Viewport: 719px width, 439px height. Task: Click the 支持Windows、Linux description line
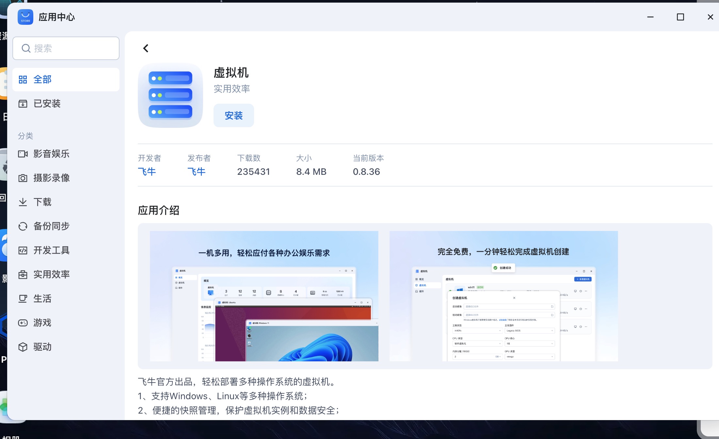pyautogui.click(x=223, y=396)
